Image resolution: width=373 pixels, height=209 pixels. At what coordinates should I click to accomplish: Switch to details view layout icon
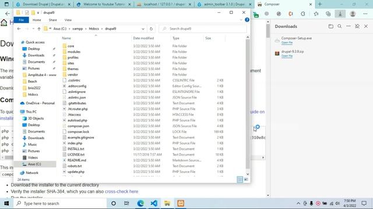click(x=240, y=179)
